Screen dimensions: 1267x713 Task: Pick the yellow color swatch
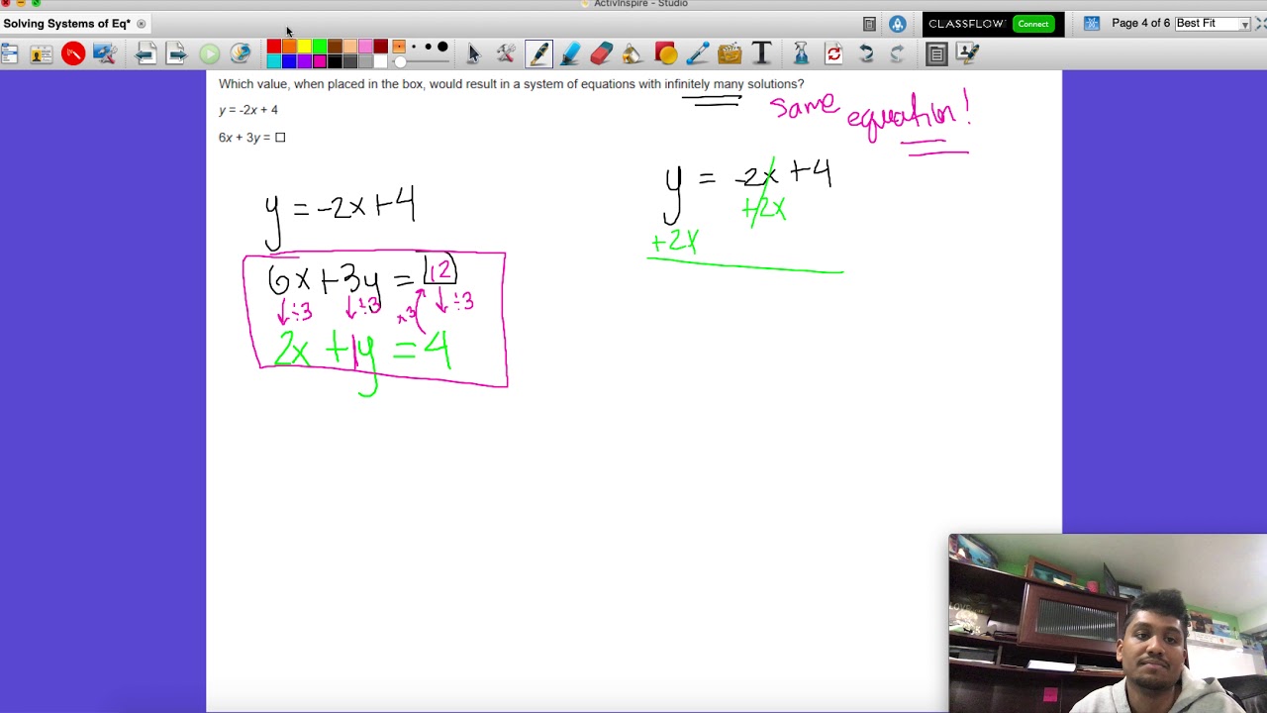click(305, 47)
